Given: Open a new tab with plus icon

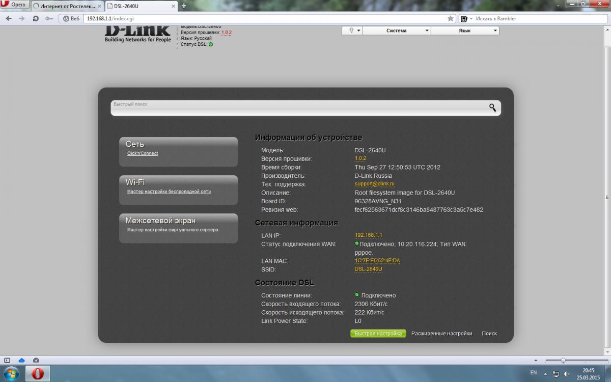Looking at the screenshot, I should point(184,6).
